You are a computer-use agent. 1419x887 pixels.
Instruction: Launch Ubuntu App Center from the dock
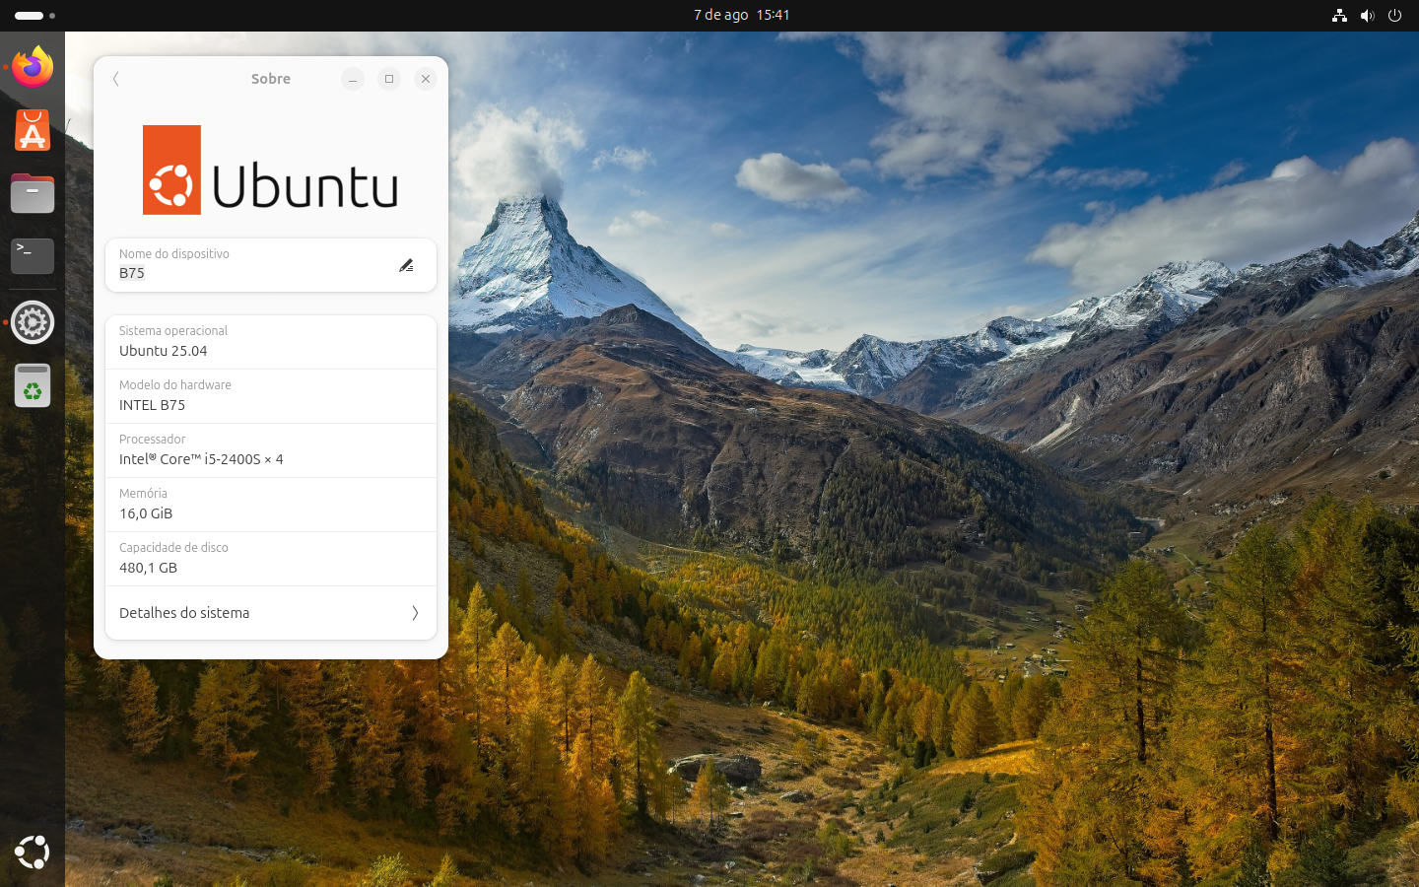click(33, 130)
